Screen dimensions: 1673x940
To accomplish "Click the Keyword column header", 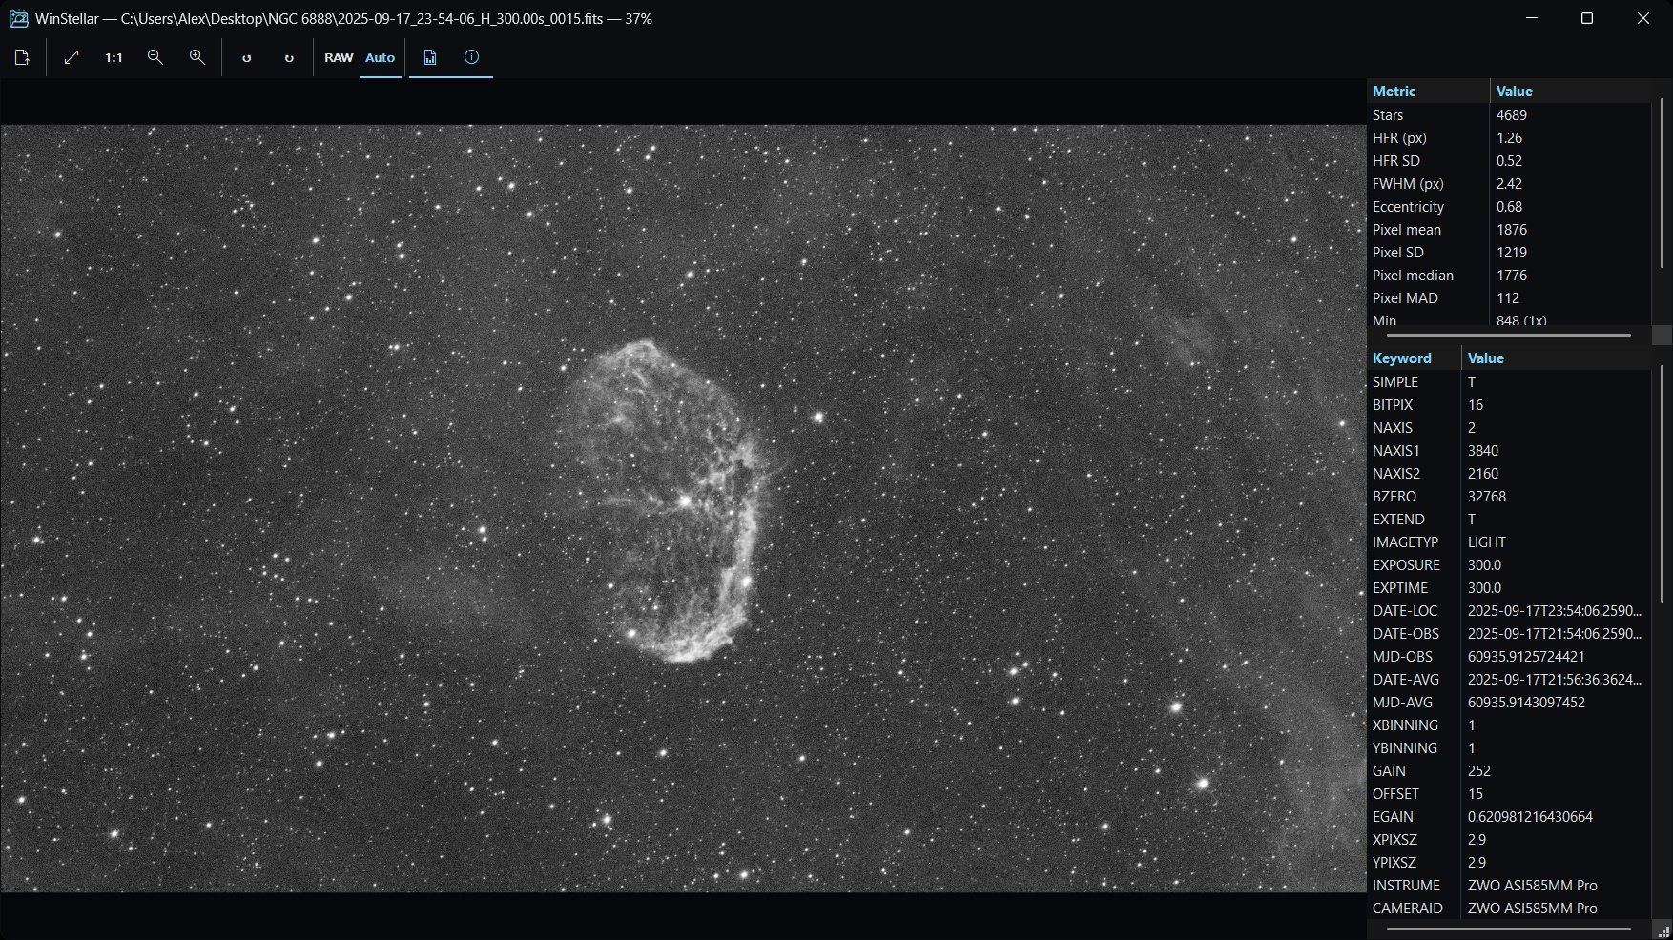I will click(x=1415, y=358).
